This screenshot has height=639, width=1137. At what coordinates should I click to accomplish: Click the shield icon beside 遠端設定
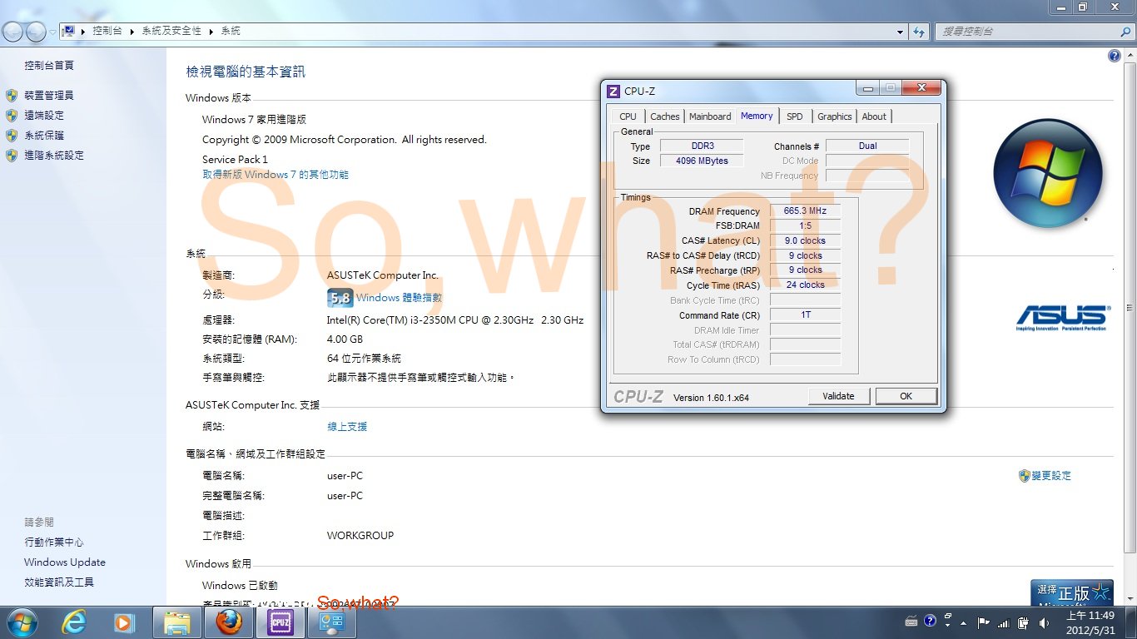click(x=12, y=116)
